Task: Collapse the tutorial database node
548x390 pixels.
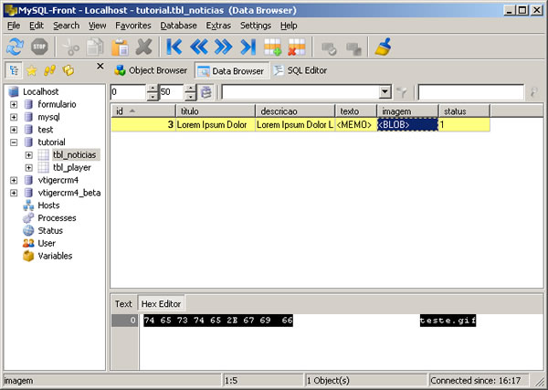Action: pyautogui.click(x=14, y=142)
